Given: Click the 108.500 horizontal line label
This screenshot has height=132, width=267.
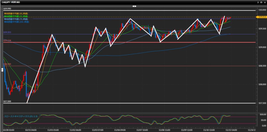Looking at the screenshot, I should click(7, 64).
